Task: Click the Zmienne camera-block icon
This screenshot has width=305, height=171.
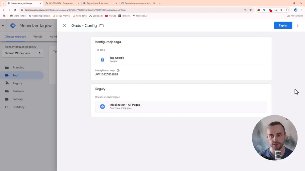Action: click(x=7, y=91)
